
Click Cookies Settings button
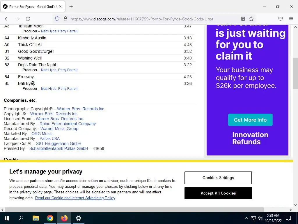tap(218, 178)
